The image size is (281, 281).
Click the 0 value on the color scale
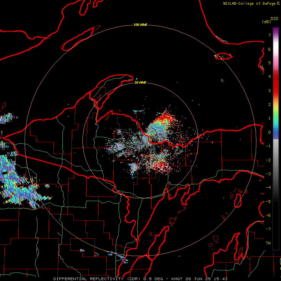pyautogui.click(x=269, y=132)
